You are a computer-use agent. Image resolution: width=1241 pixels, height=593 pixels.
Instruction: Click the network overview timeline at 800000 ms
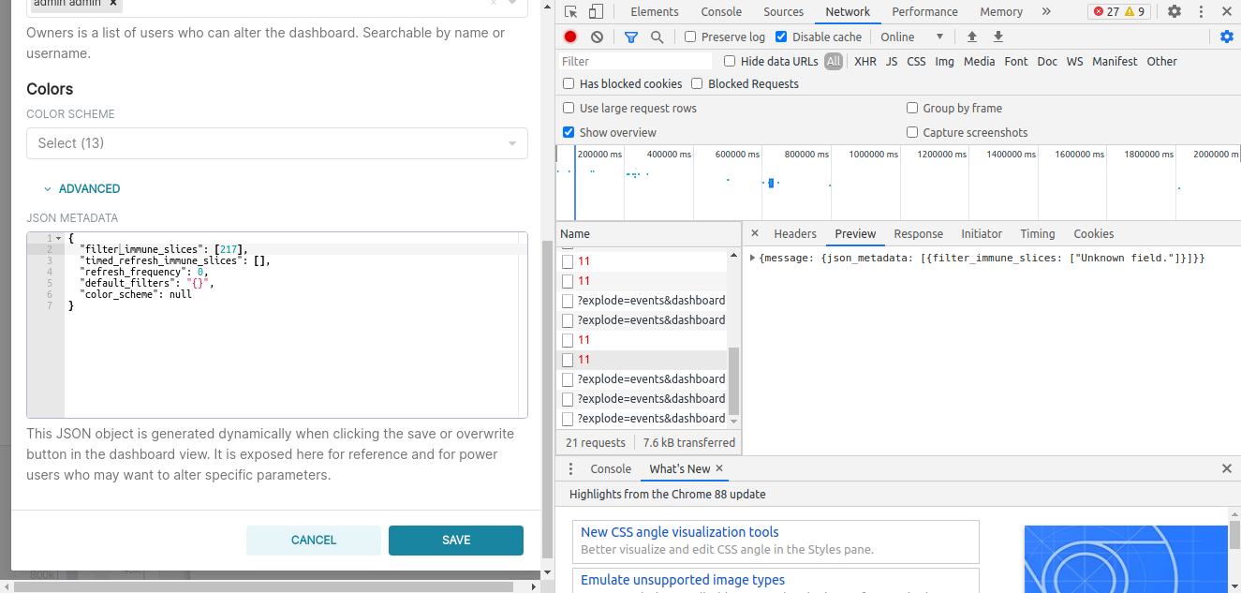[x=805, y=154]
